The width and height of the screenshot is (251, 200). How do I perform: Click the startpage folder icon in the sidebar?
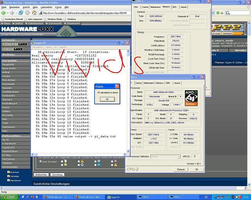tap(9, 176)
